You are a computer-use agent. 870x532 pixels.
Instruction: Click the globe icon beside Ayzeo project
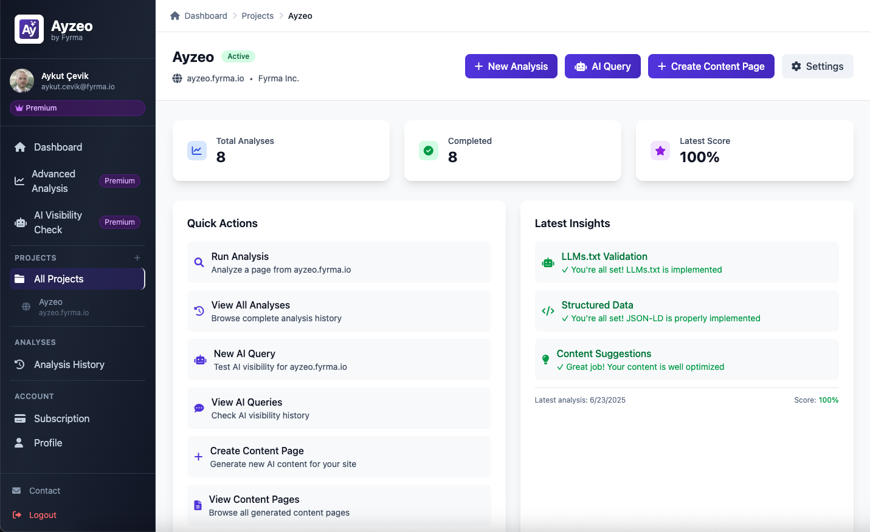coord(26,307)
